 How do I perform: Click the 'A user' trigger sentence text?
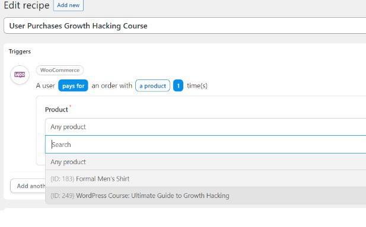pos(46,85)
